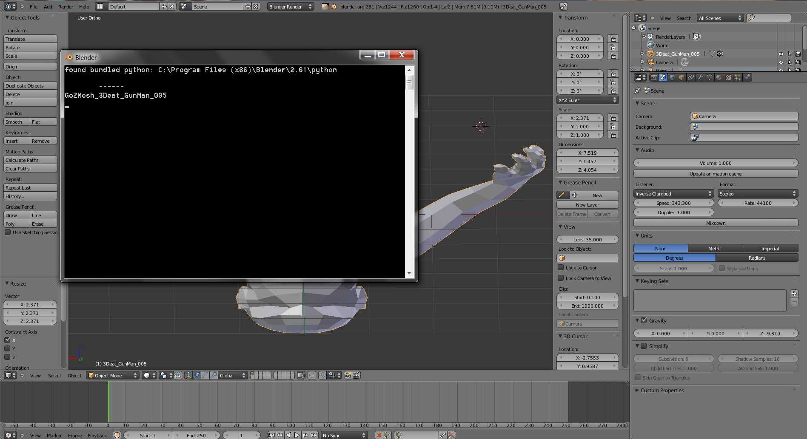The width and height of the screenshot is (807, 439).
Task: Click the Mixdown button in Audio panel
Action: (x=715, y=223)
